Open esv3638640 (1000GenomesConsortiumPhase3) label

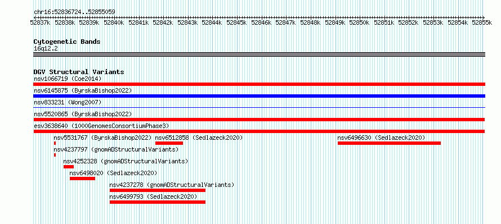(101, 126)
